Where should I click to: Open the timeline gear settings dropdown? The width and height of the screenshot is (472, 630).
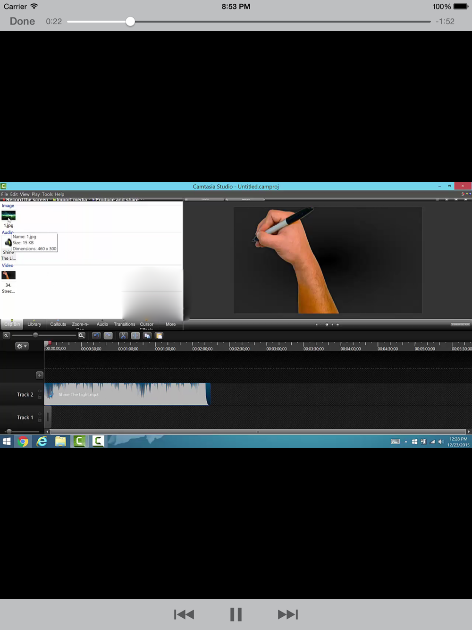click(x=22, y=346)
